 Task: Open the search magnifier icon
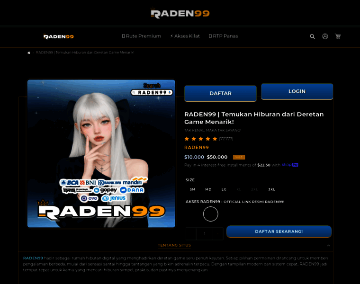click(312, 36)
